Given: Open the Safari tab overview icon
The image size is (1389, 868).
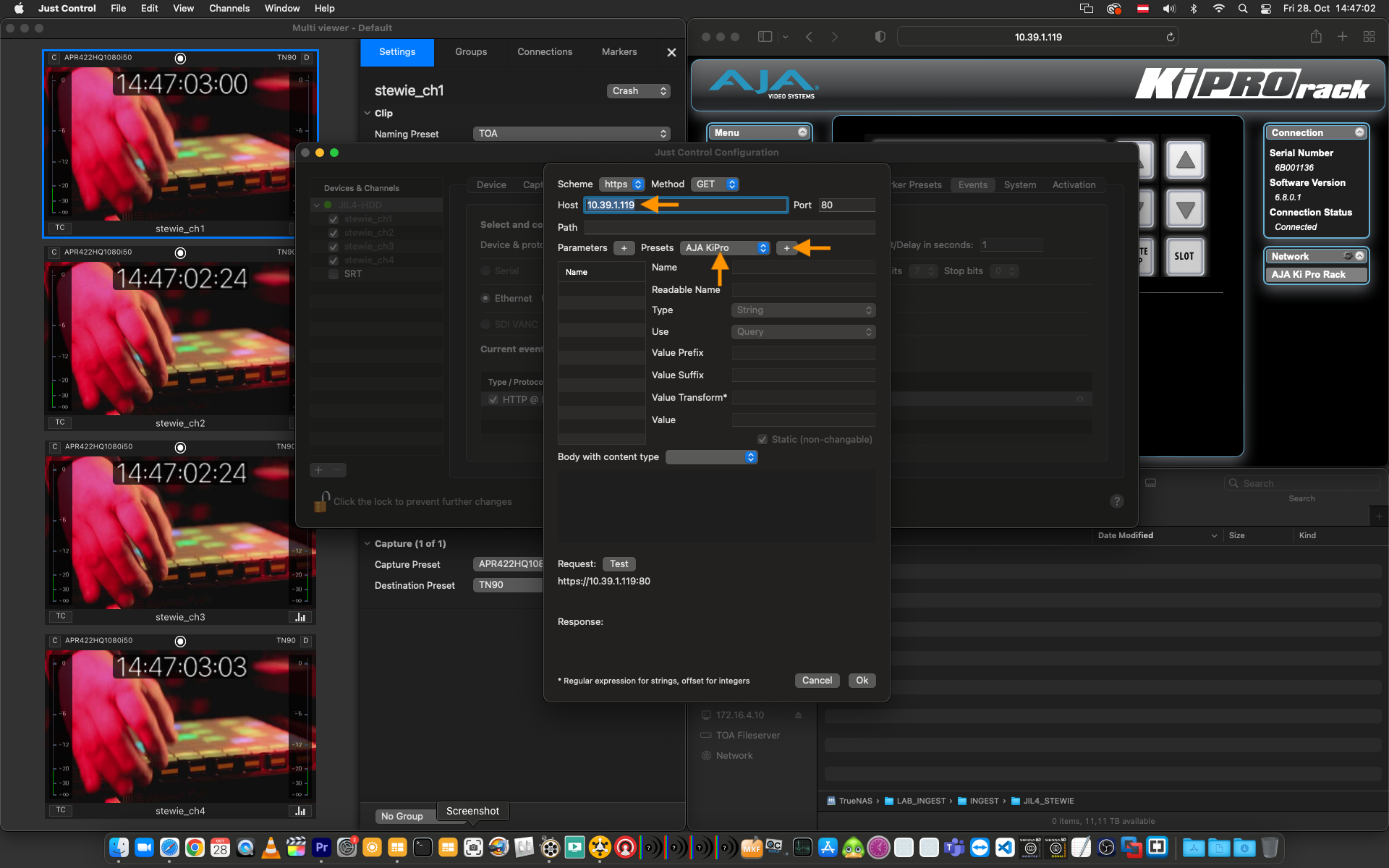Looking at the screenshot, I should [x=1369, y=37].
